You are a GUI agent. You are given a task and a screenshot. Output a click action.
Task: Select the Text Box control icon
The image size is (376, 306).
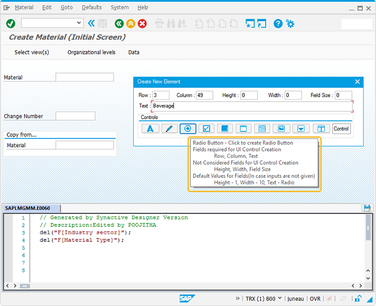click(262, 129)
